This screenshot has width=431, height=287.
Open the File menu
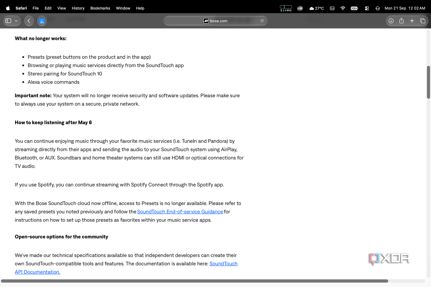coord(36,8)
